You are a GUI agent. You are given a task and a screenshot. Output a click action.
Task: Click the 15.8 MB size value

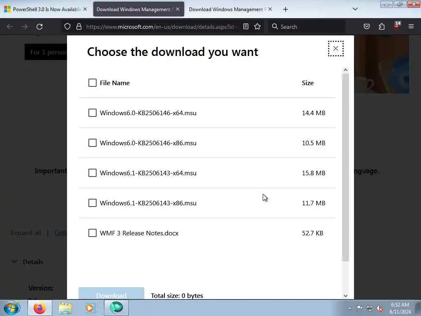click(313, 173)
